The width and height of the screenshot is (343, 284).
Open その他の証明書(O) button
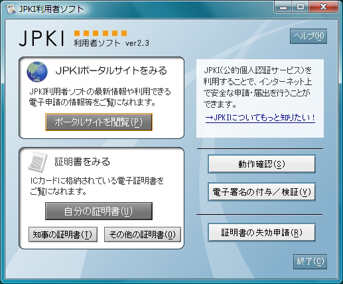pyautogui.click(x=143, y=234)
